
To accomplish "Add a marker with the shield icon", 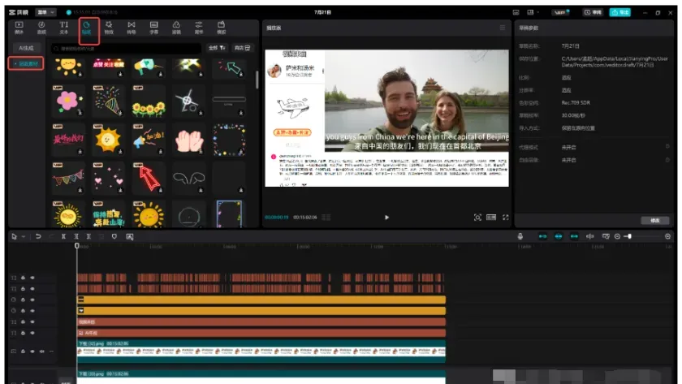I will [114, 236].
